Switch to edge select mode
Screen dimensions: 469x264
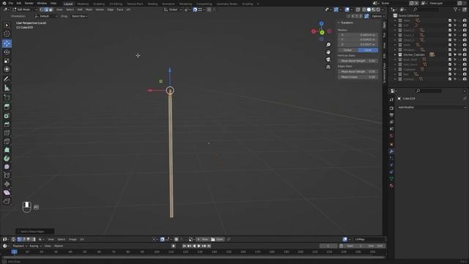pyautogui.click(x=46, y=10)
